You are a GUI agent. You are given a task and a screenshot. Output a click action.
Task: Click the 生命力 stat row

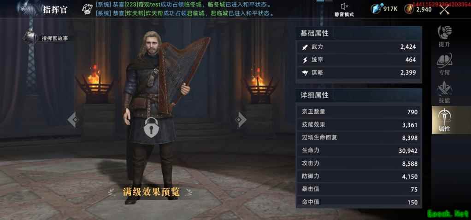point(359,151)
